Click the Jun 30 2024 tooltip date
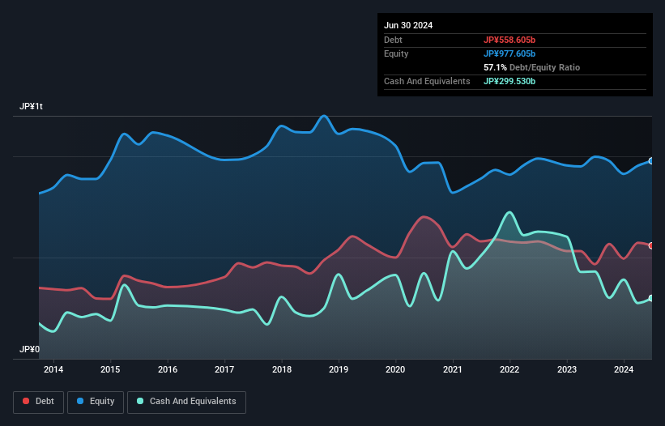 point(408,25)
